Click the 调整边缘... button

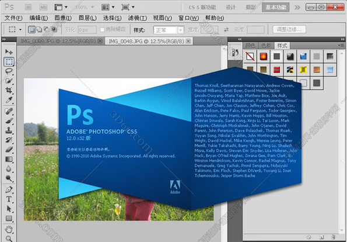tap(289, 29)
